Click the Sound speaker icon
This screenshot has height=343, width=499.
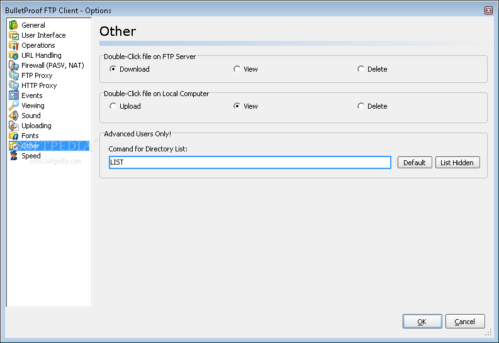click(x=14, y=116)
